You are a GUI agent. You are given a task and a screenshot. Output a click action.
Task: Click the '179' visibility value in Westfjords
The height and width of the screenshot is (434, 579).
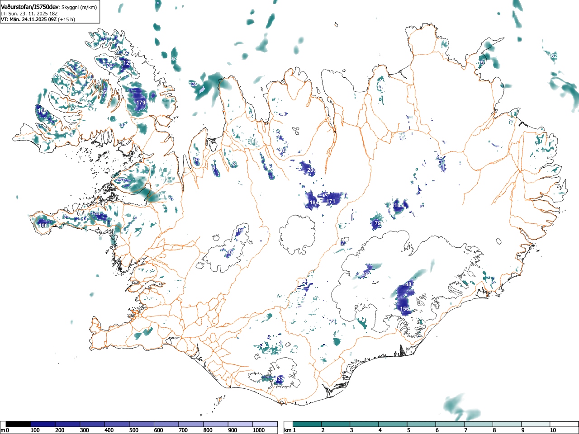click(141, 103)
